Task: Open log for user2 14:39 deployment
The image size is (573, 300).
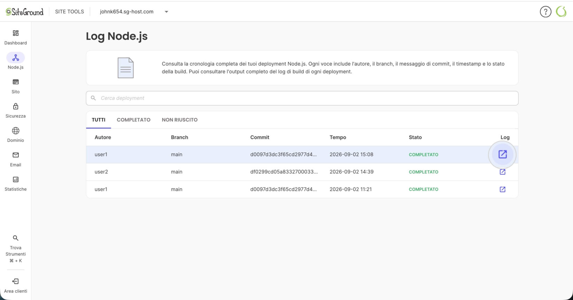Action: [502, 172]
